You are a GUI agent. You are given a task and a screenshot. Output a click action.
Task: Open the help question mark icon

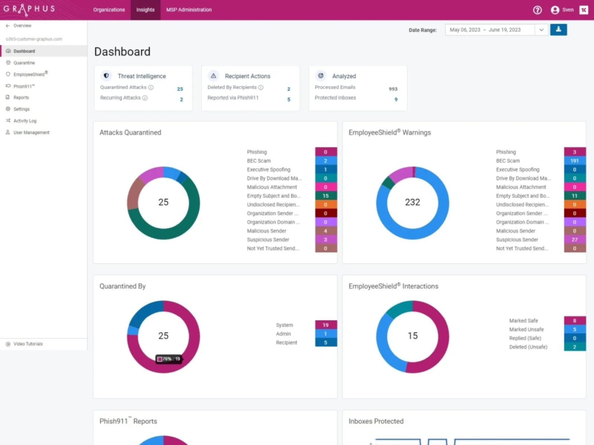pyautogui.click(x=537, y=10)
